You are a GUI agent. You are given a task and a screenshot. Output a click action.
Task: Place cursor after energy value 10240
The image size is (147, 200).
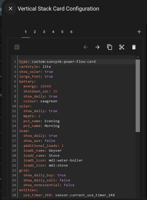[x=51, y=86]
